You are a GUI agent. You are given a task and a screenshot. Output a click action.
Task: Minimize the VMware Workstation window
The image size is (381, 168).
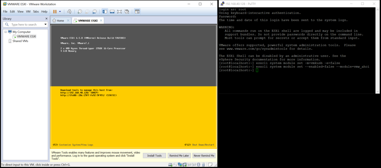tap(189, 4)
